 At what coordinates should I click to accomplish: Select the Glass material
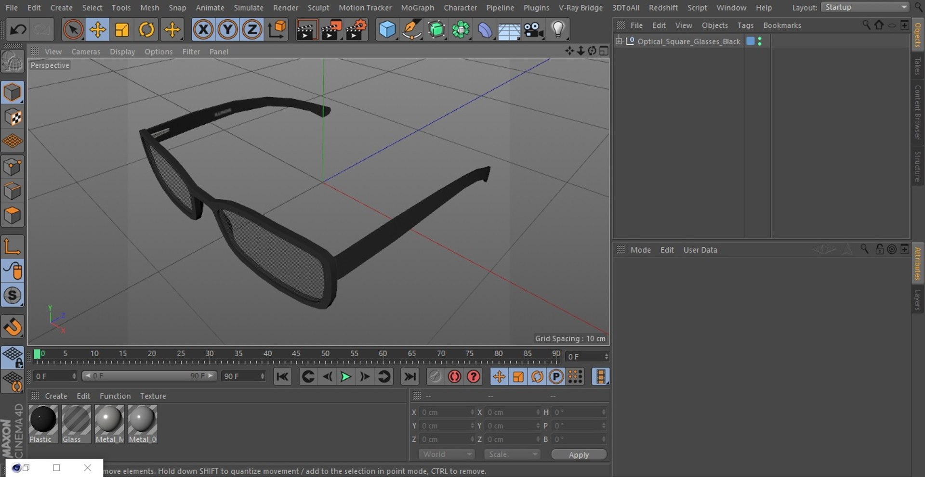(x=76, y=424)
